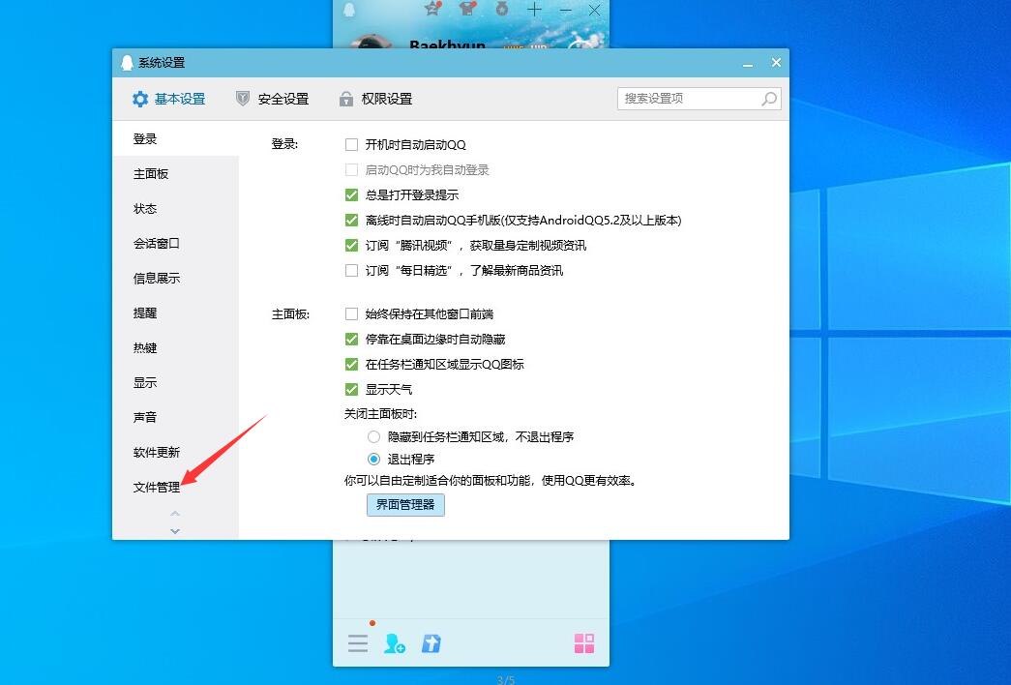Uncheck 显示天气 option

pos(351,390)
